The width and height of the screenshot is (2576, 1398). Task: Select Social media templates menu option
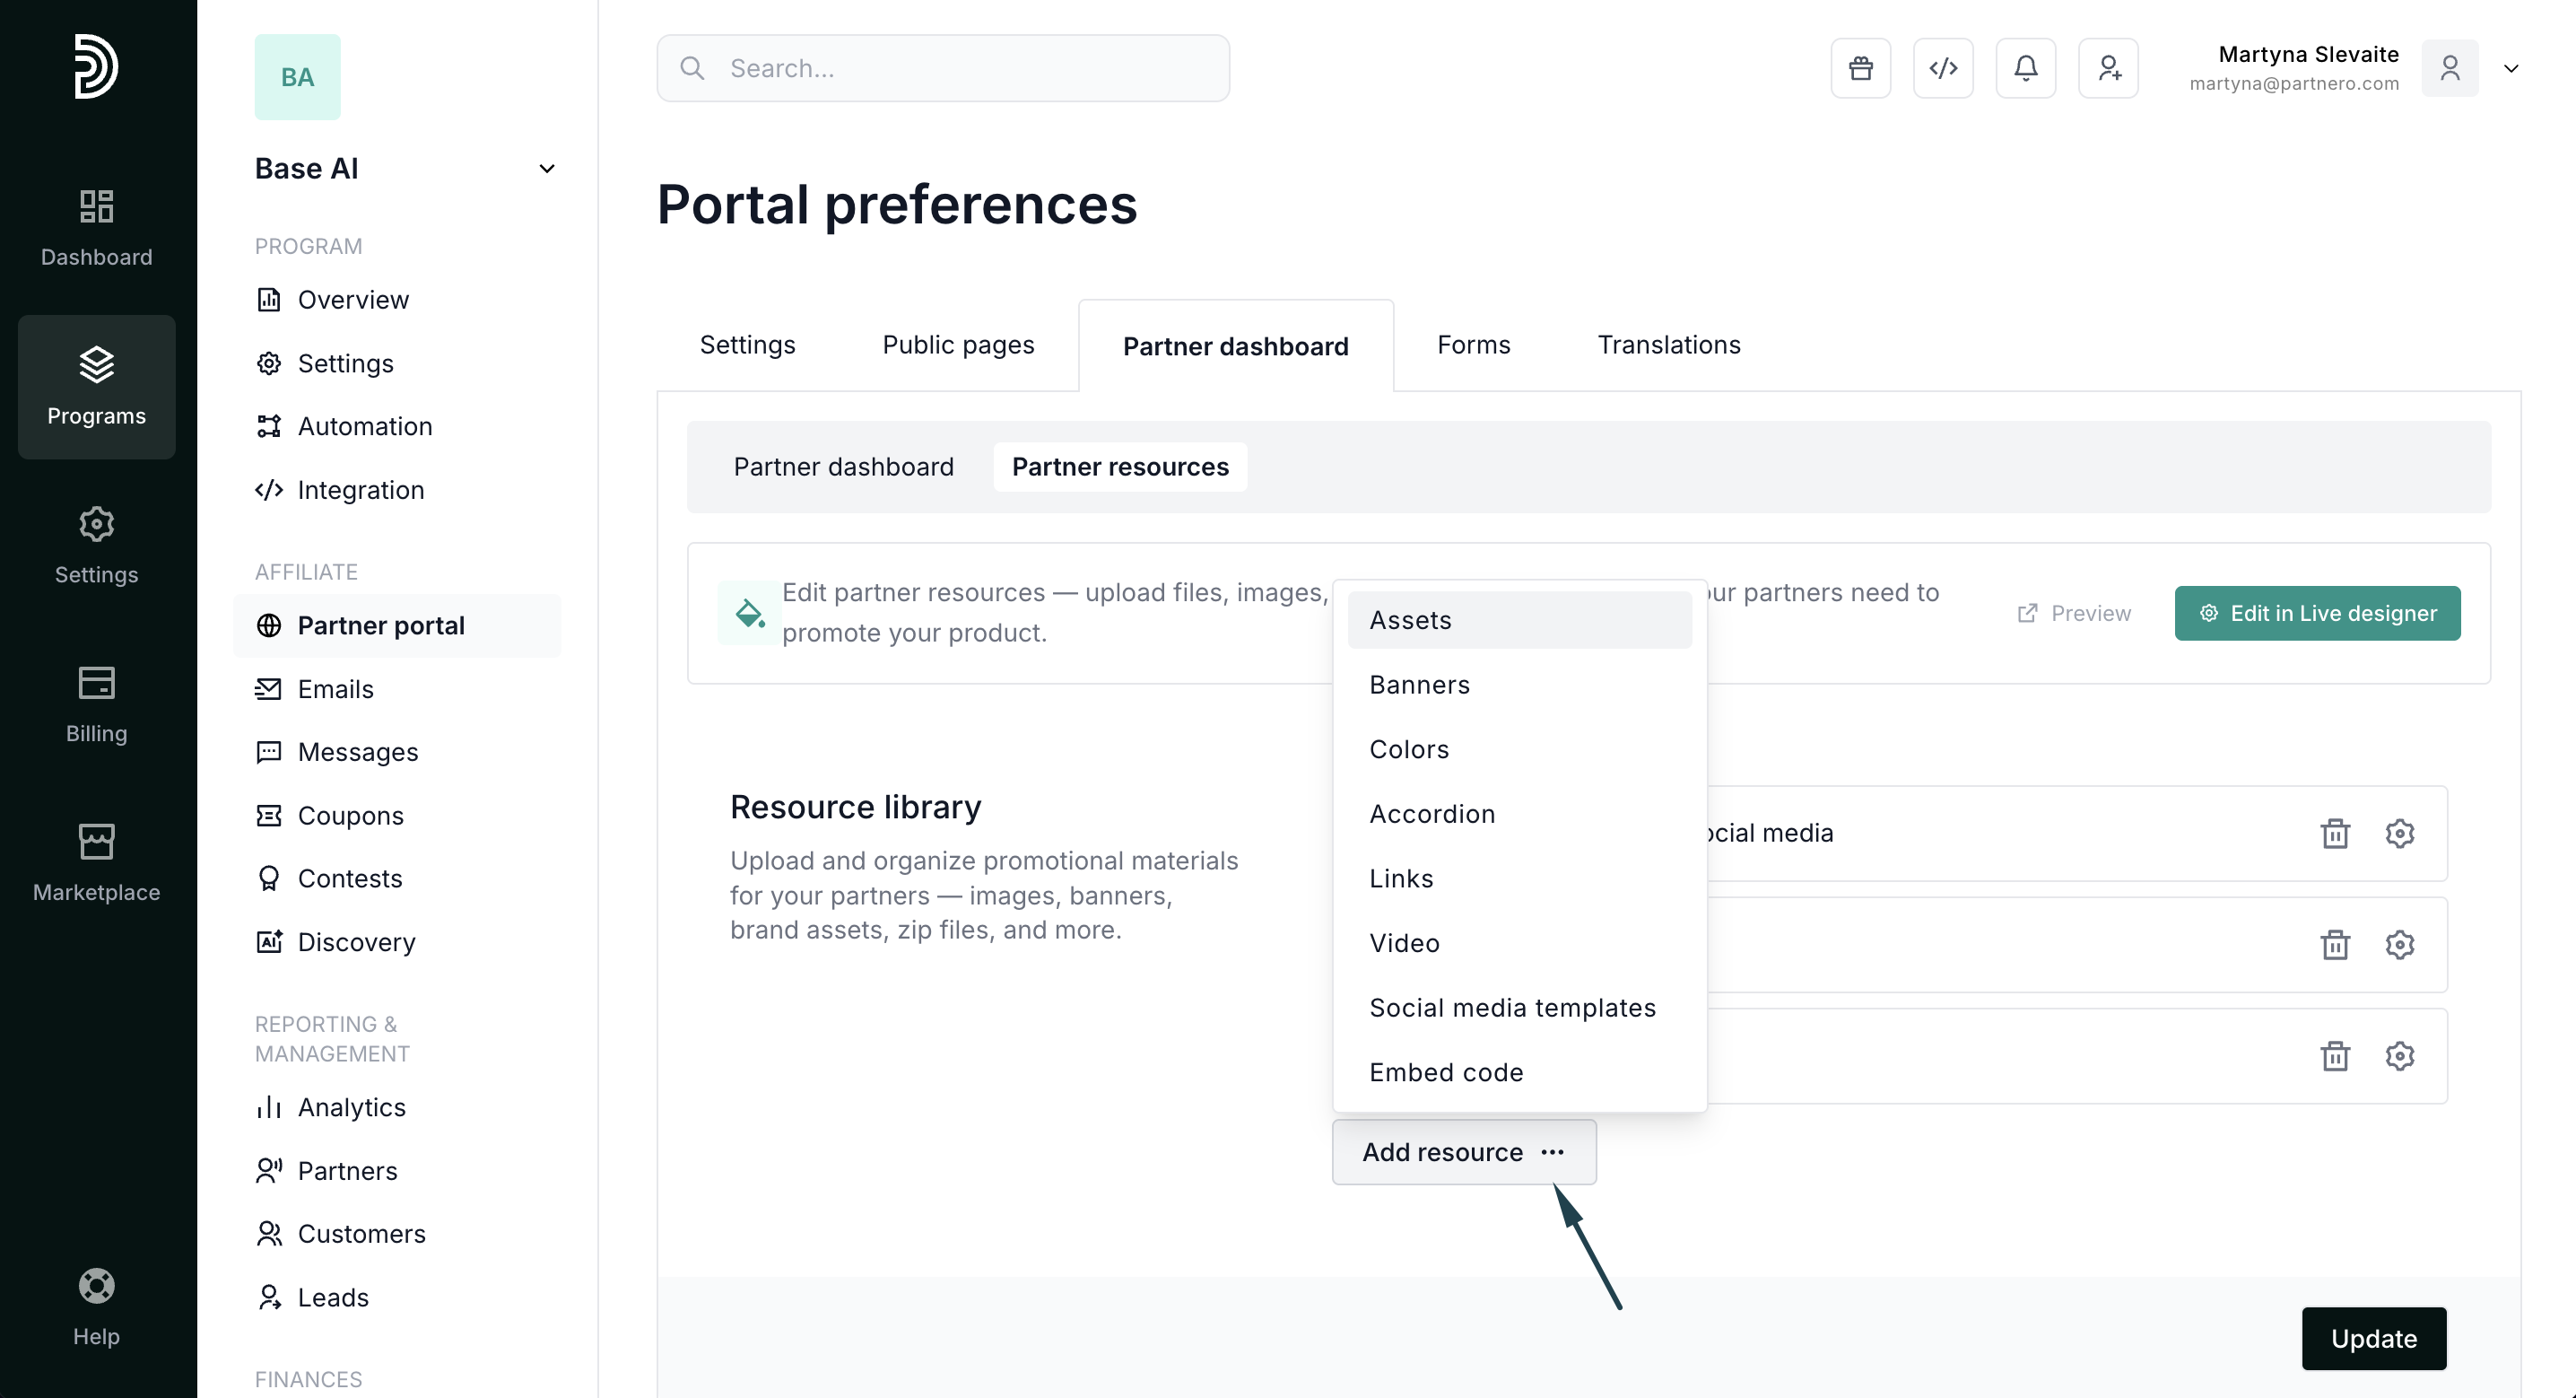pos(1512,1008)
